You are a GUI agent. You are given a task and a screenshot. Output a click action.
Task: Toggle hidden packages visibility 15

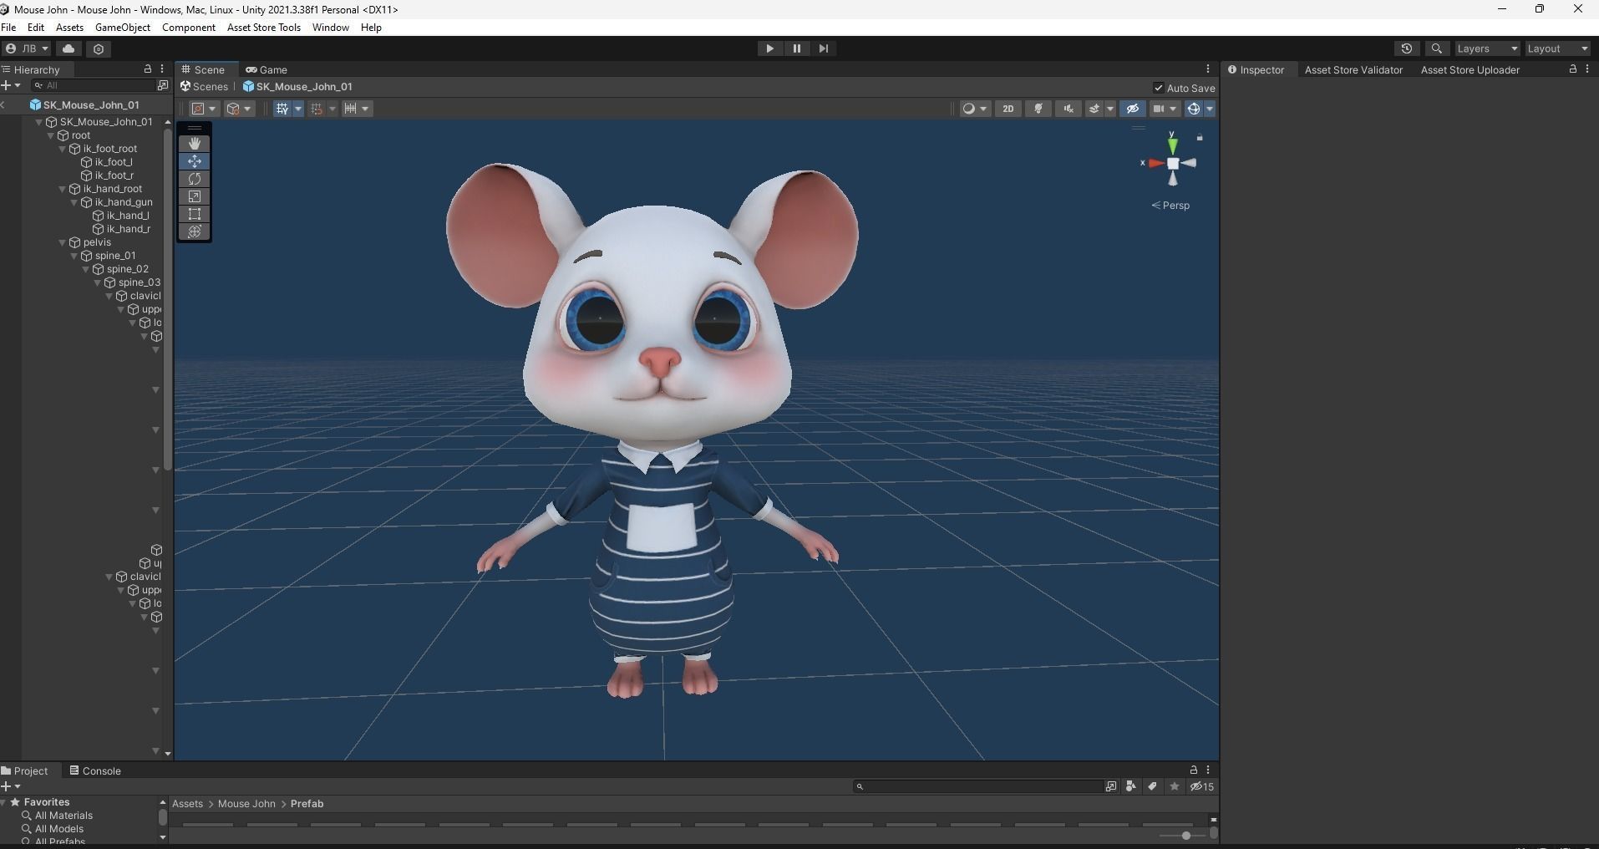tap(1203, 786)
